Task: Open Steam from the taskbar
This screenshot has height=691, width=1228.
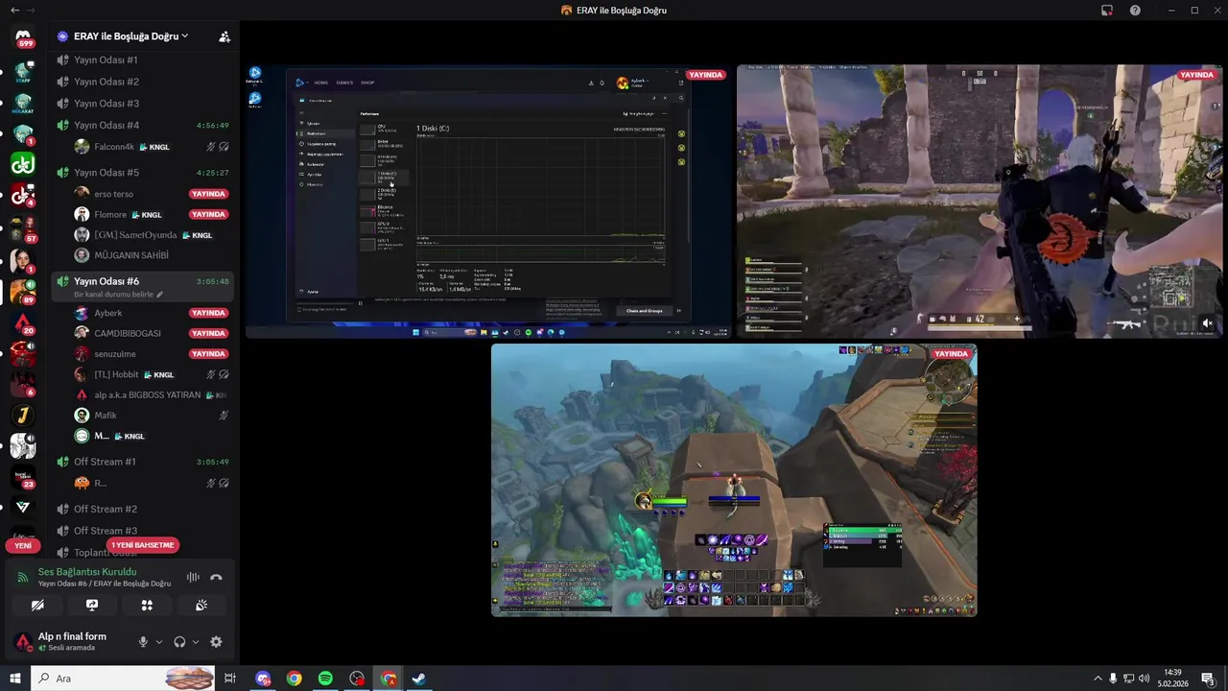Action: (x=419, y=679)
